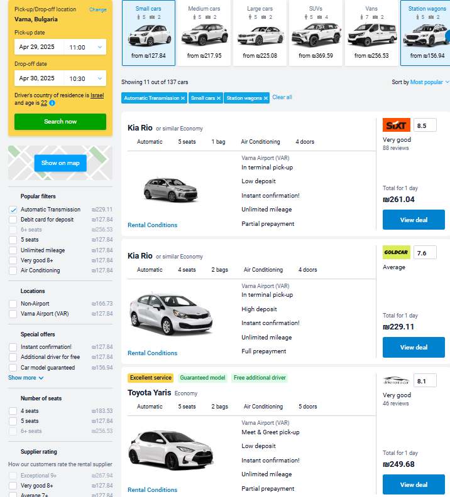Expand Show more special offers

pyautogui.click(x=26, y=378)
